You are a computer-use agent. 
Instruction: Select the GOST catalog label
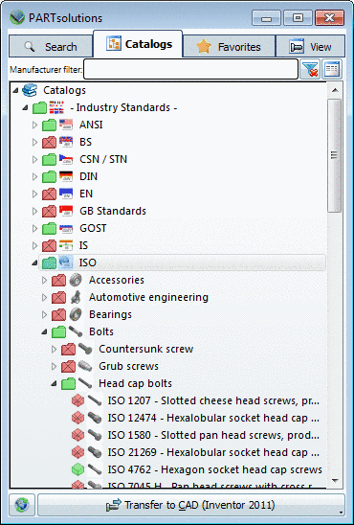93,228
